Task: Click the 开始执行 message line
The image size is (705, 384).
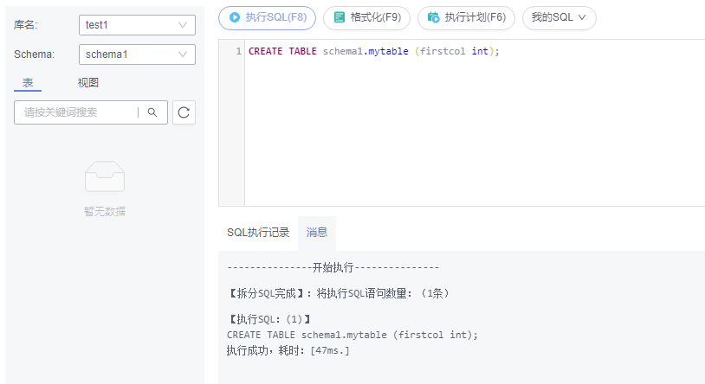Action: click(x=333, y=268)
